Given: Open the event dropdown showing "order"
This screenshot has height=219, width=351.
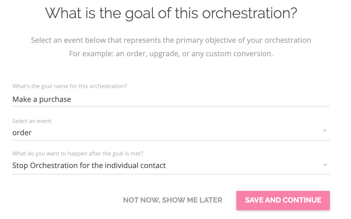Looking at the screenshot, I should pos(168,133).
